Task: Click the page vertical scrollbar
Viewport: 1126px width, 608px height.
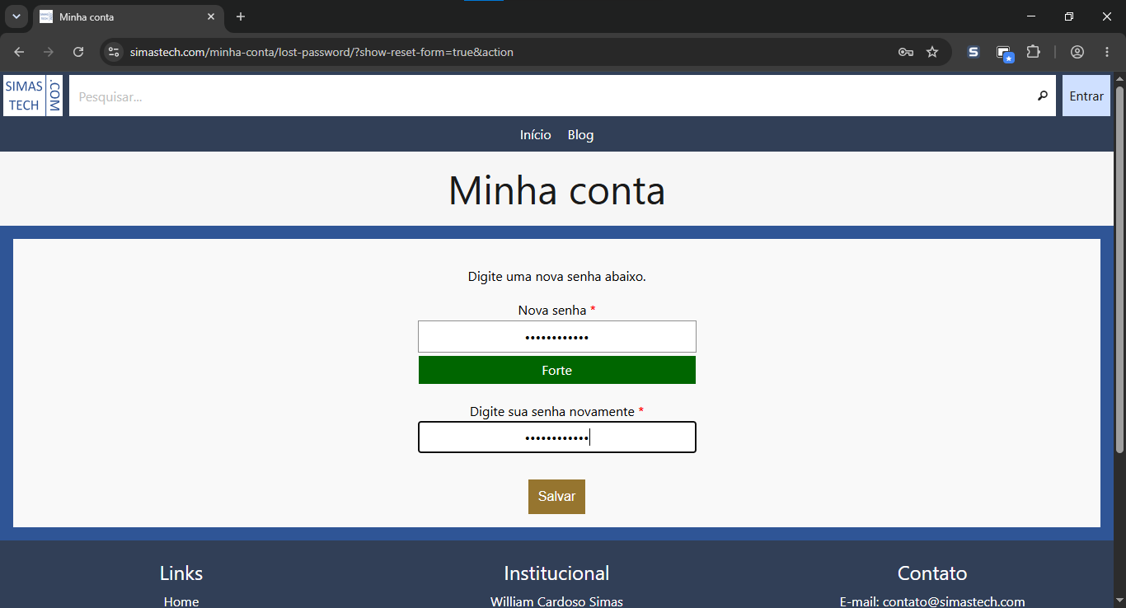Action: pos(1119,269)
